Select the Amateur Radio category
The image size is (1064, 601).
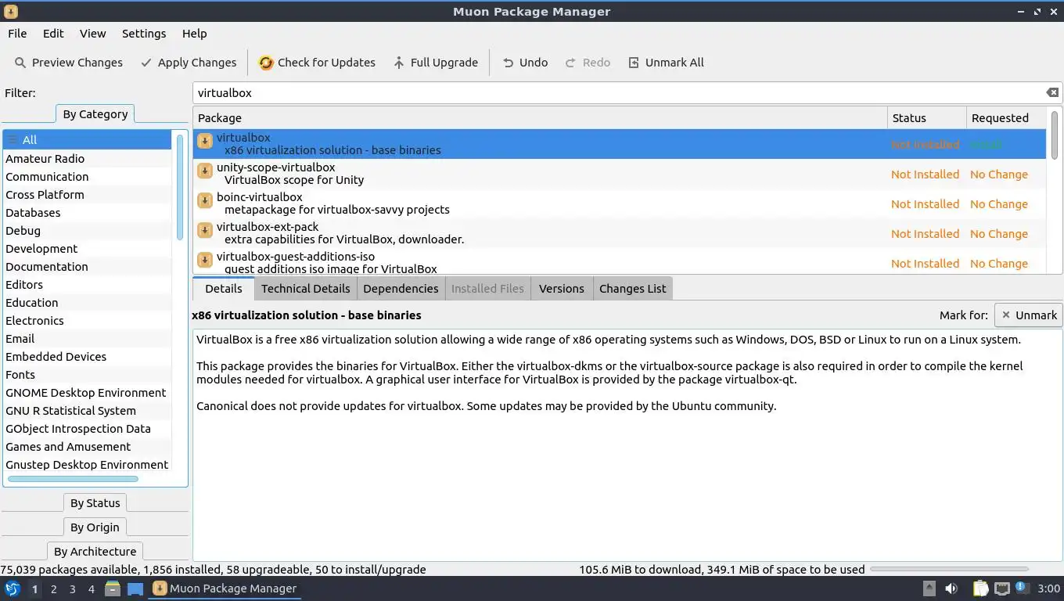coord(87,159)
